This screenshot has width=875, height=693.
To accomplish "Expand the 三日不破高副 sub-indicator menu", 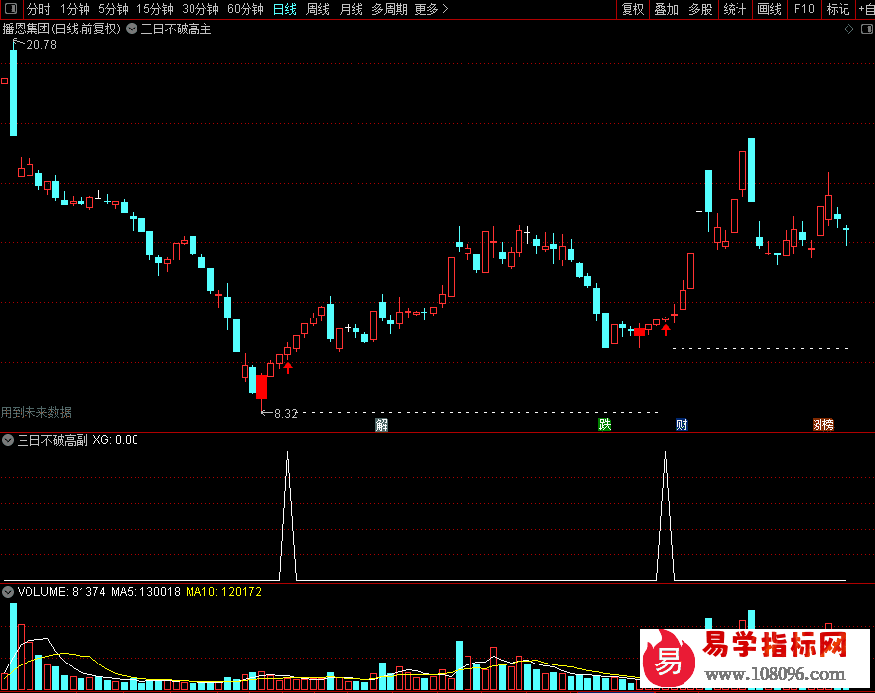I will tap(8, 440).
